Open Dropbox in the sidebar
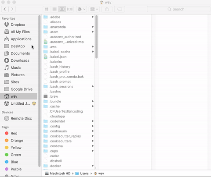The height and width of the screenshot is (177, 211). tap(18, 25)
